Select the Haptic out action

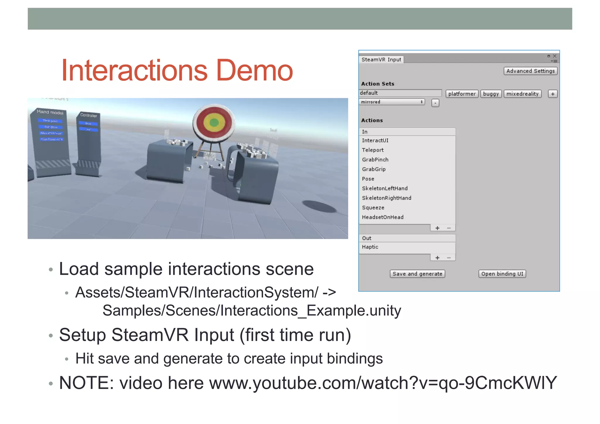pos(407,247)
